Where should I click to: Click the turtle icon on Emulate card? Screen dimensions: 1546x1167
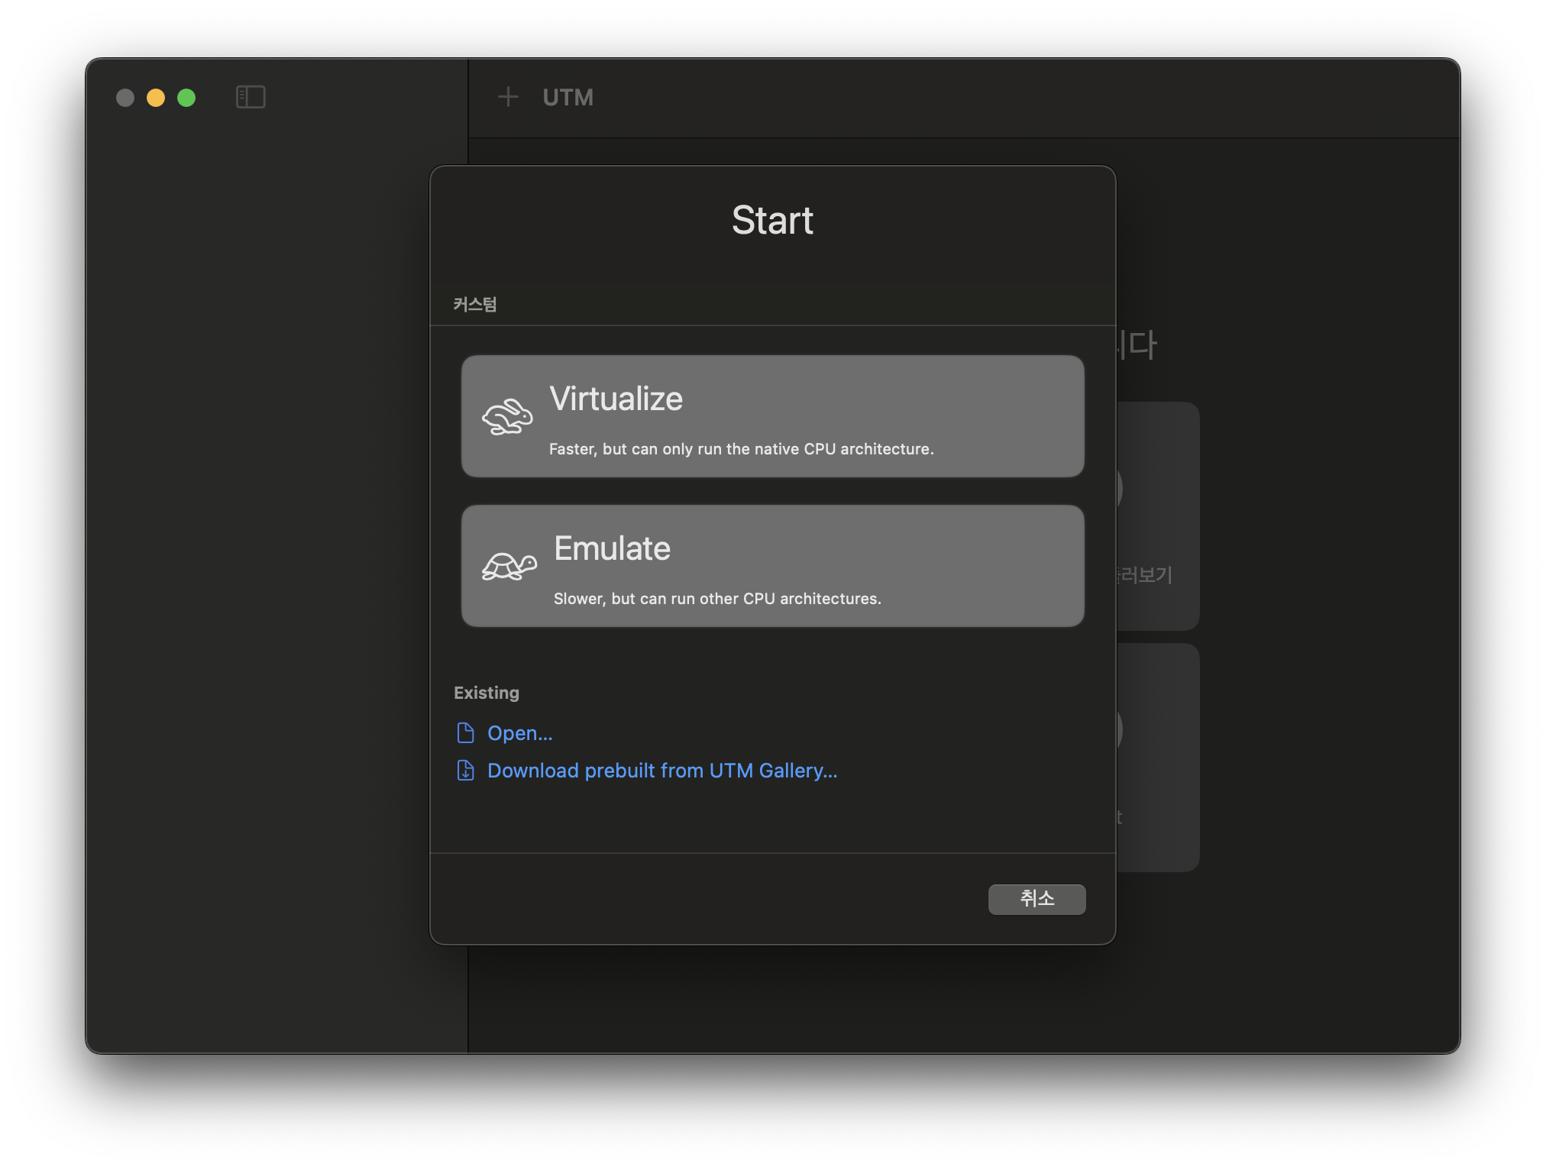tap(509, 566)
